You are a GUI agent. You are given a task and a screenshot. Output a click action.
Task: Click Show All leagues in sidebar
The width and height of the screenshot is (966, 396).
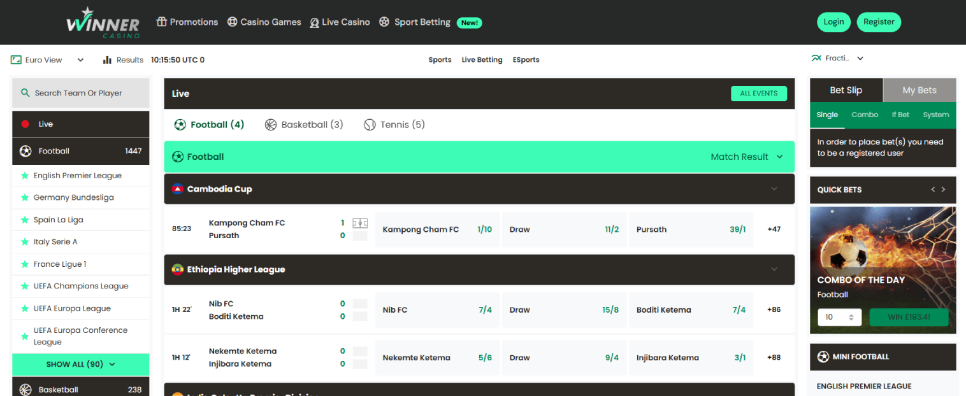[80, 364]
